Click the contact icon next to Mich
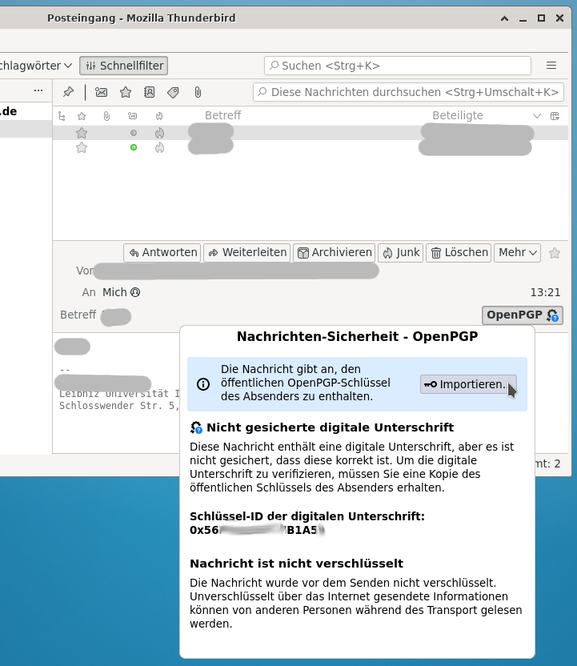The image size is (577, 666). tap(135, 292)
